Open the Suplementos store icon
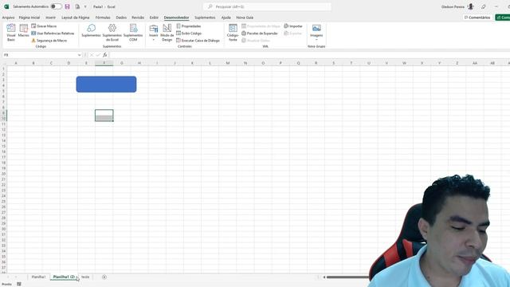This screenshot has width=510, height=287. coord(91,30)
